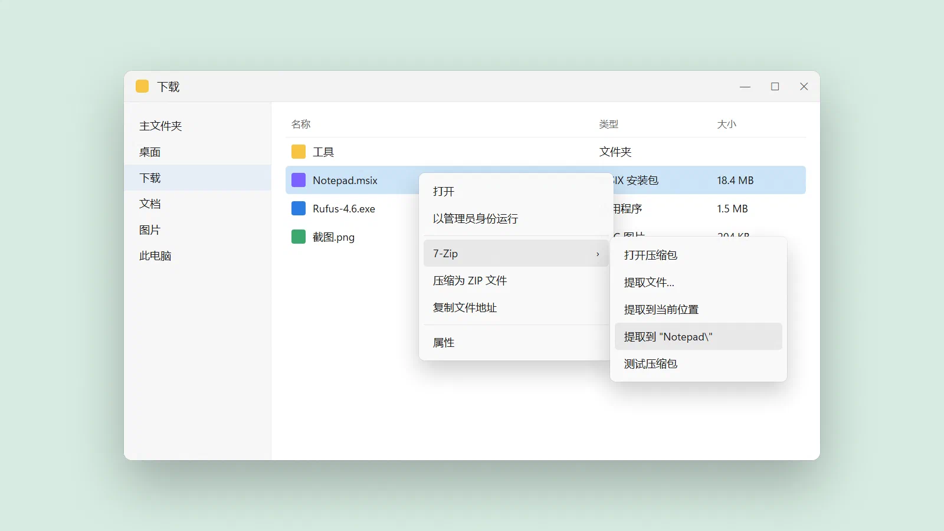This screenshot has width=944, height=531.
Task: Open the 7-Zip context menu entry
Action: [x=516, y=253]
